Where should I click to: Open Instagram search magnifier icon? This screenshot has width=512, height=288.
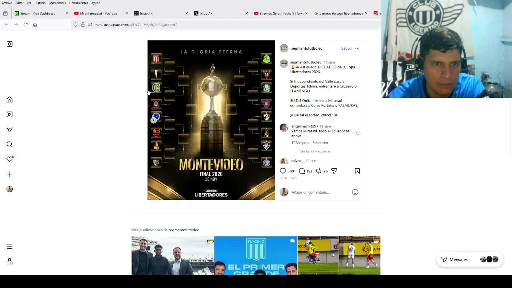(x=10, y=144)
